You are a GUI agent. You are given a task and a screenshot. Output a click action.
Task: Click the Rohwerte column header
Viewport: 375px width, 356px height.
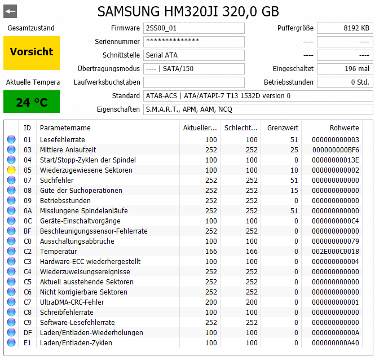[344, 128]
